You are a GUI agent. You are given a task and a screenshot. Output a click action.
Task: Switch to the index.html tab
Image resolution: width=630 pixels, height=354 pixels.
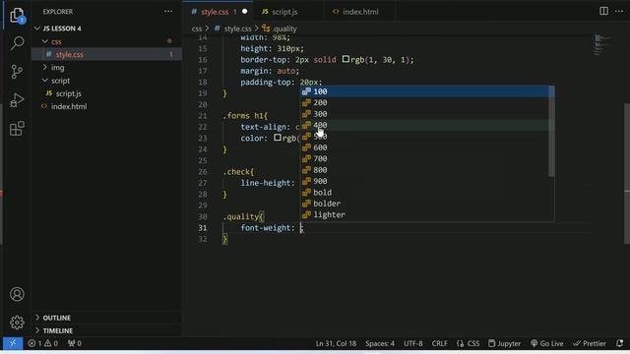click(x=360, y=12)
